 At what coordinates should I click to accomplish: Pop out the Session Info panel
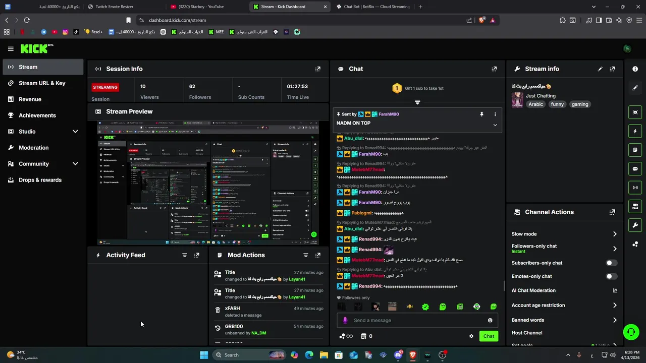coord(318,69)
